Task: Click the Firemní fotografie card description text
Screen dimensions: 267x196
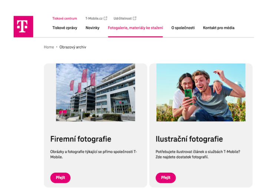Action: point(94,154)
